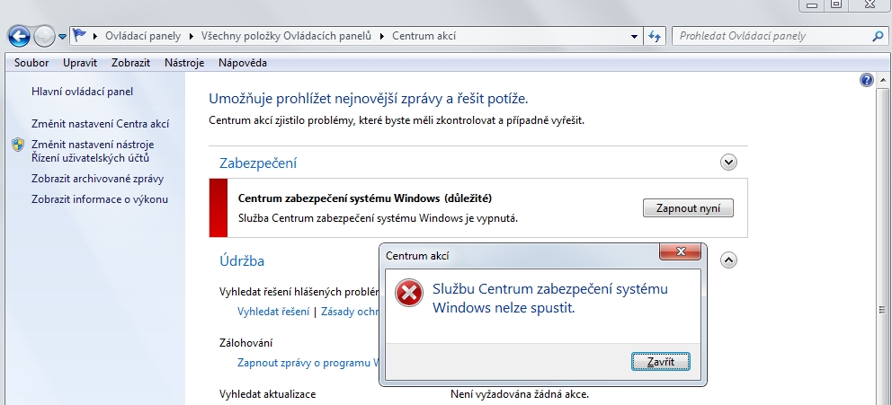
Task: Click Centrum zabezpečení systému Windows (důležité) title
Action: [365, 198]
